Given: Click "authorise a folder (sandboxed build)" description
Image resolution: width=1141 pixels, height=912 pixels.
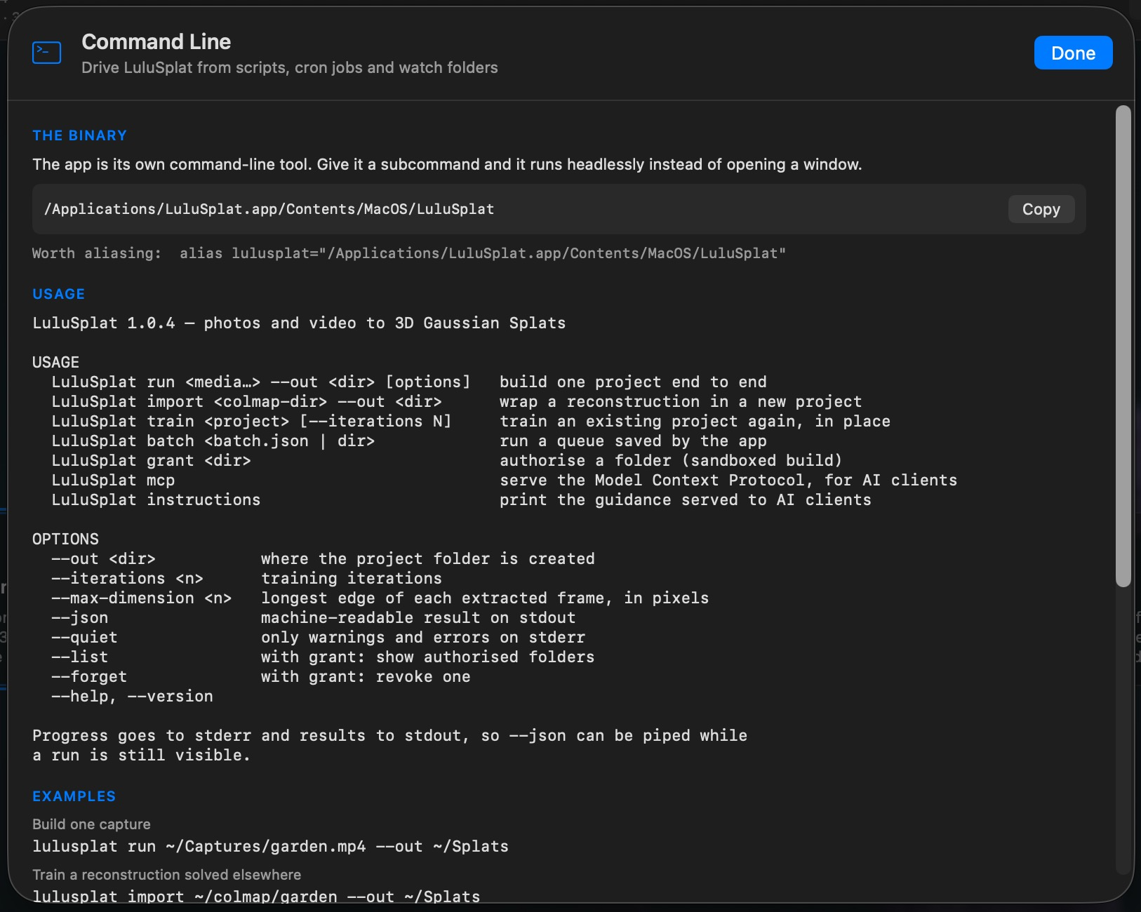Looking at the screenshot, I should (671, 460).
